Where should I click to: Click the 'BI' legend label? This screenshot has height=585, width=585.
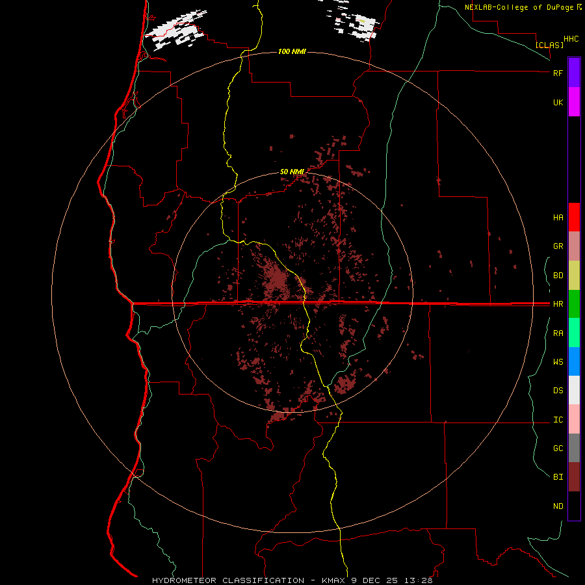tap(558, 477)
